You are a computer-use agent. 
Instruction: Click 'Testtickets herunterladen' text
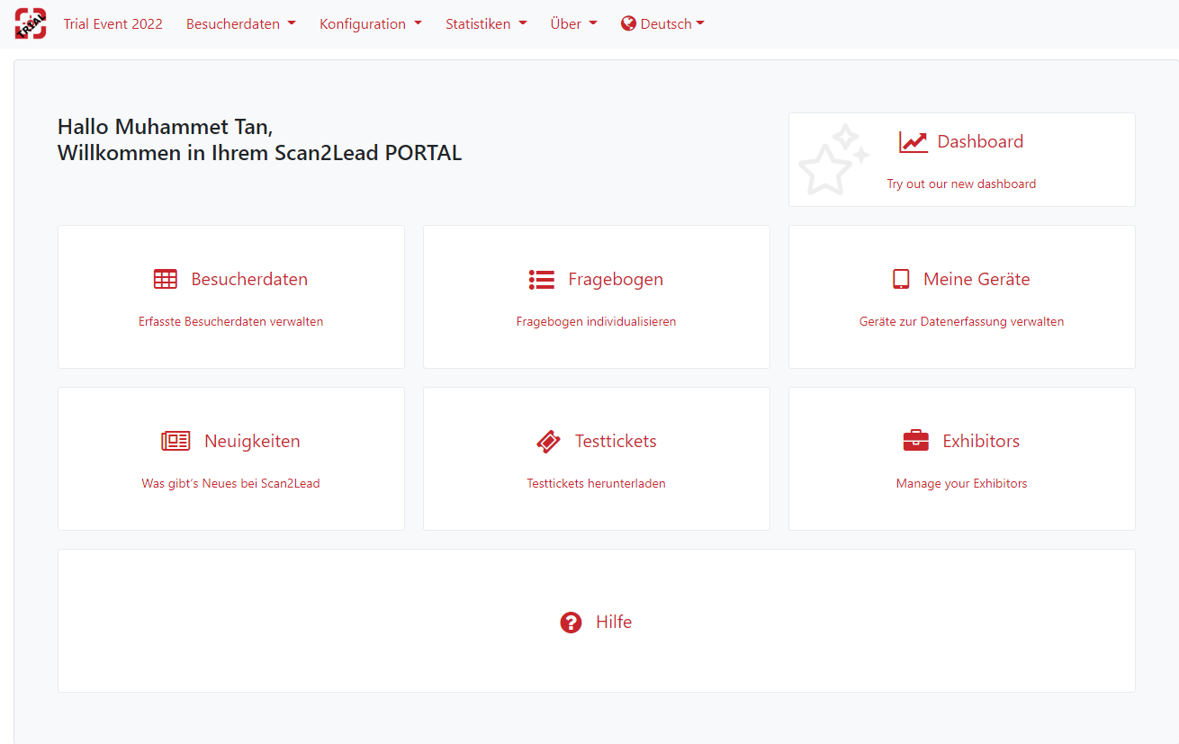point(596,483)
